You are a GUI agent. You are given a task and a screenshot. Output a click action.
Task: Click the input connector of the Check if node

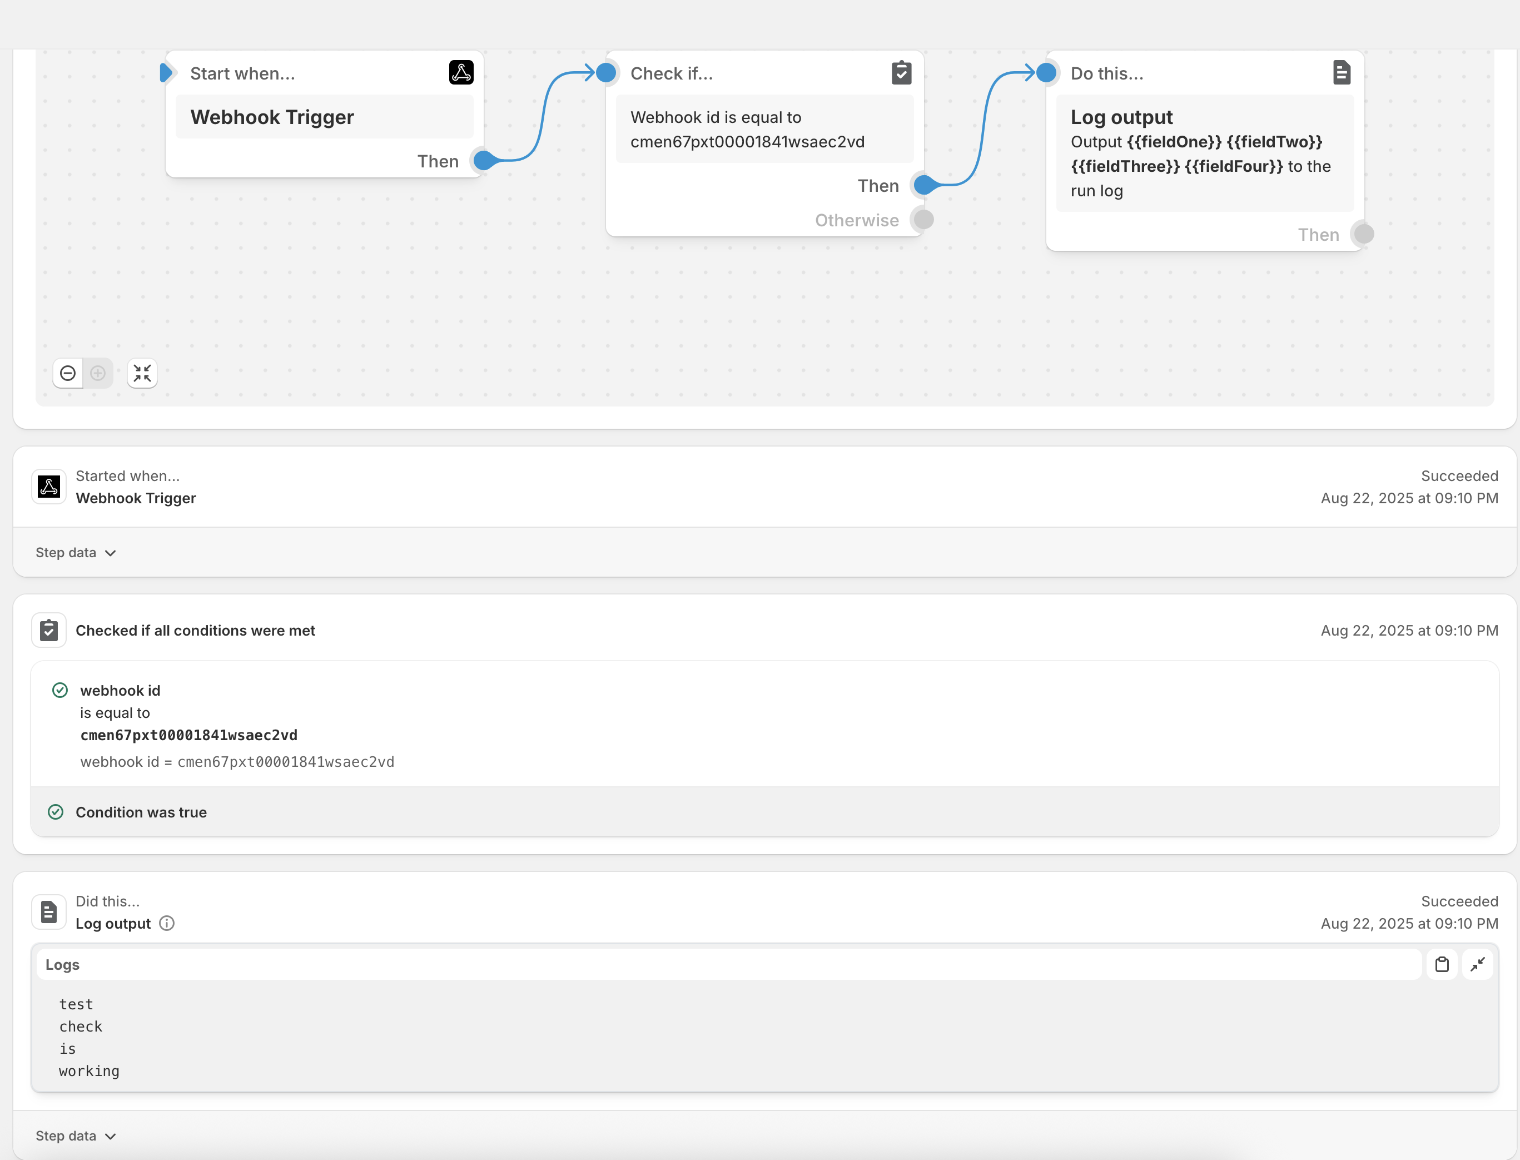[606, 72]
